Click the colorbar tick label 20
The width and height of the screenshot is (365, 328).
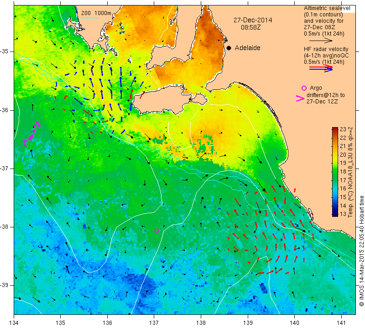pos(344,154)
